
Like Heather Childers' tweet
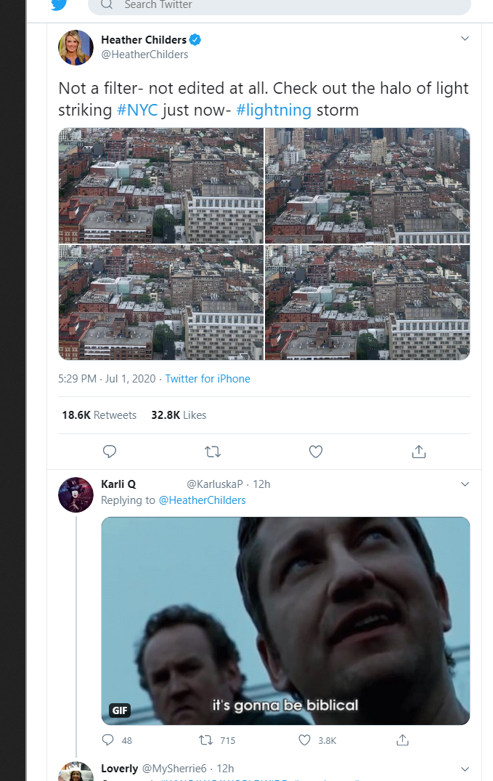[316, 452]
